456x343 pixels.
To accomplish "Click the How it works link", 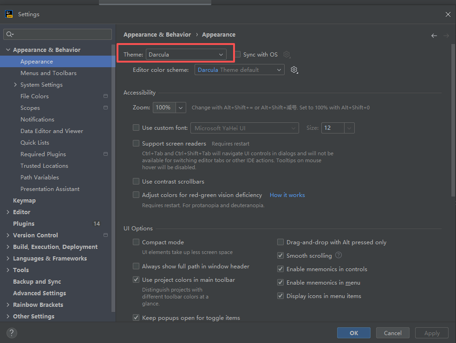I will [x=287, y=195].
